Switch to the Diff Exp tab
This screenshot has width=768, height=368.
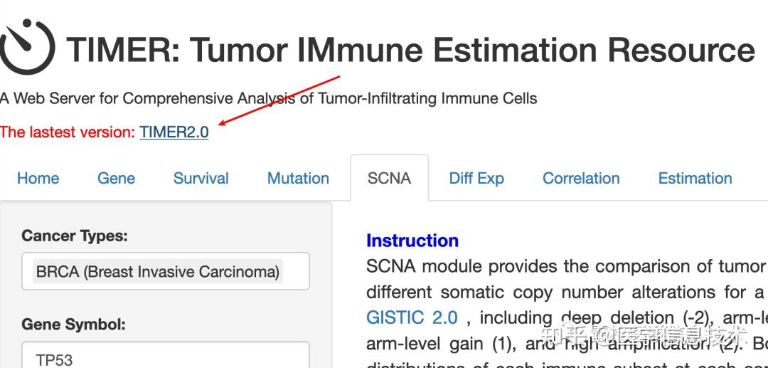click(476, 178)
